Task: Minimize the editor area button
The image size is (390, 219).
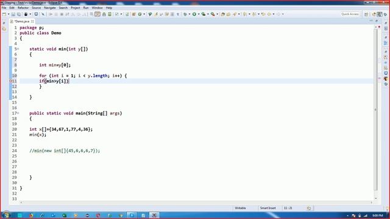Action: pos(371,21)
